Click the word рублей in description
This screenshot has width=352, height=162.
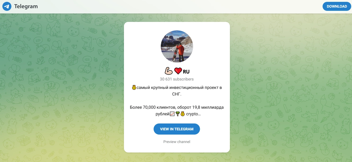[x=162, y=114]
